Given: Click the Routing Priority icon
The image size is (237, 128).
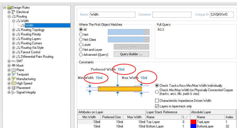Looking at the screenshot, I should [18, 34].
